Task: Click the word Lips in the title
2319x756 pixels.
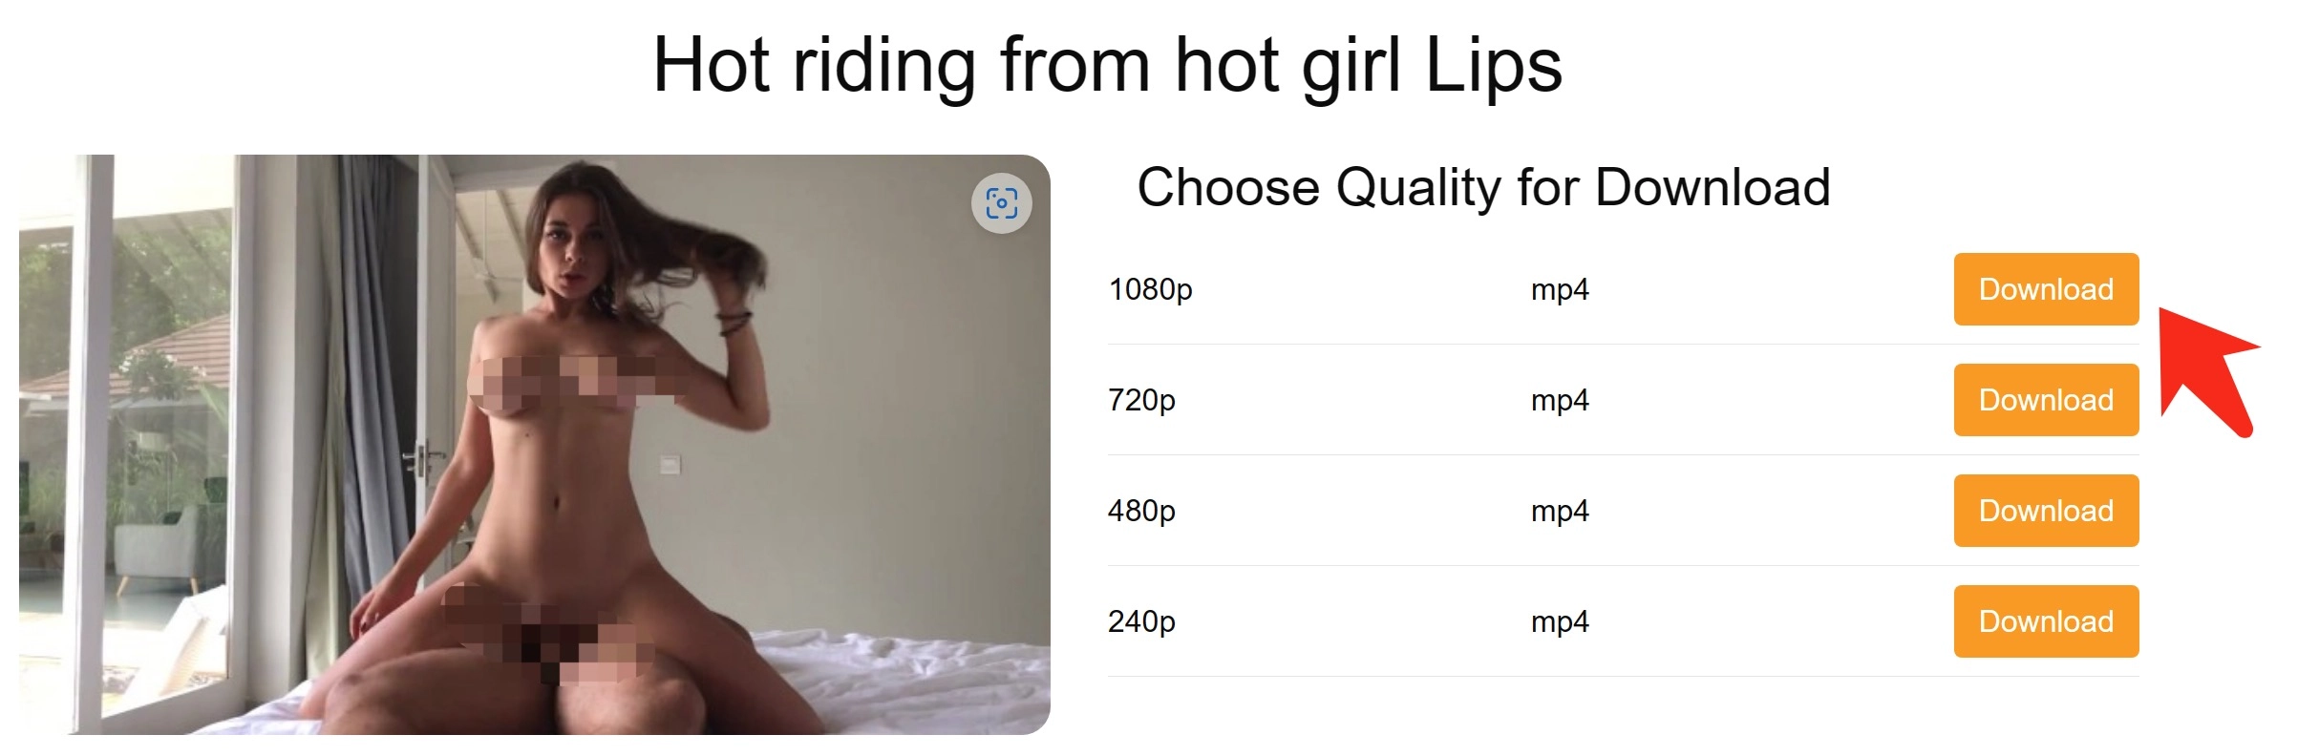Action: [1494, 65]
